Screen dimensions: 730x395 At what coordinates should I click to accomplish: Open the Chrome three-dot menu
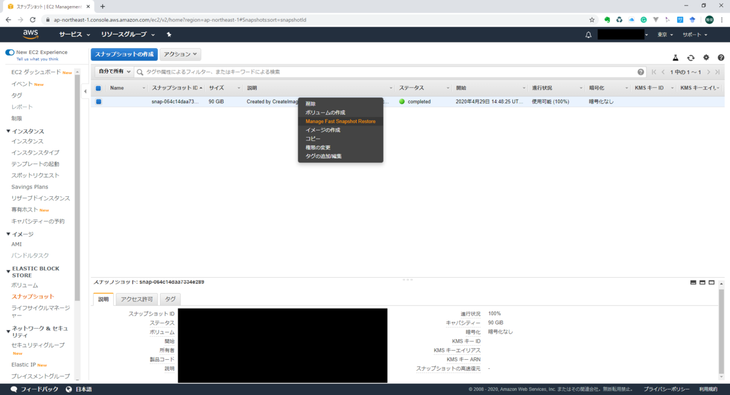tap(722, 19)
